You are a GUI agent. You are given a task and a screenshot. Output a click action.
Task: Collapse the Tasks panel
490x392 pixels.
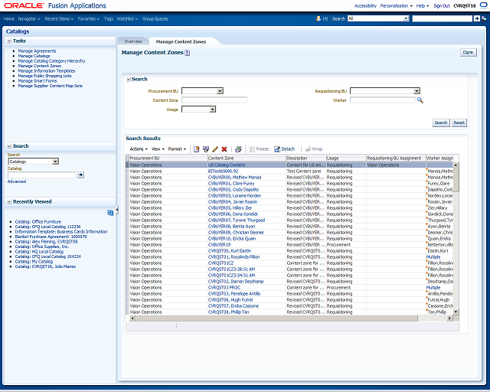tap(9, 41)
